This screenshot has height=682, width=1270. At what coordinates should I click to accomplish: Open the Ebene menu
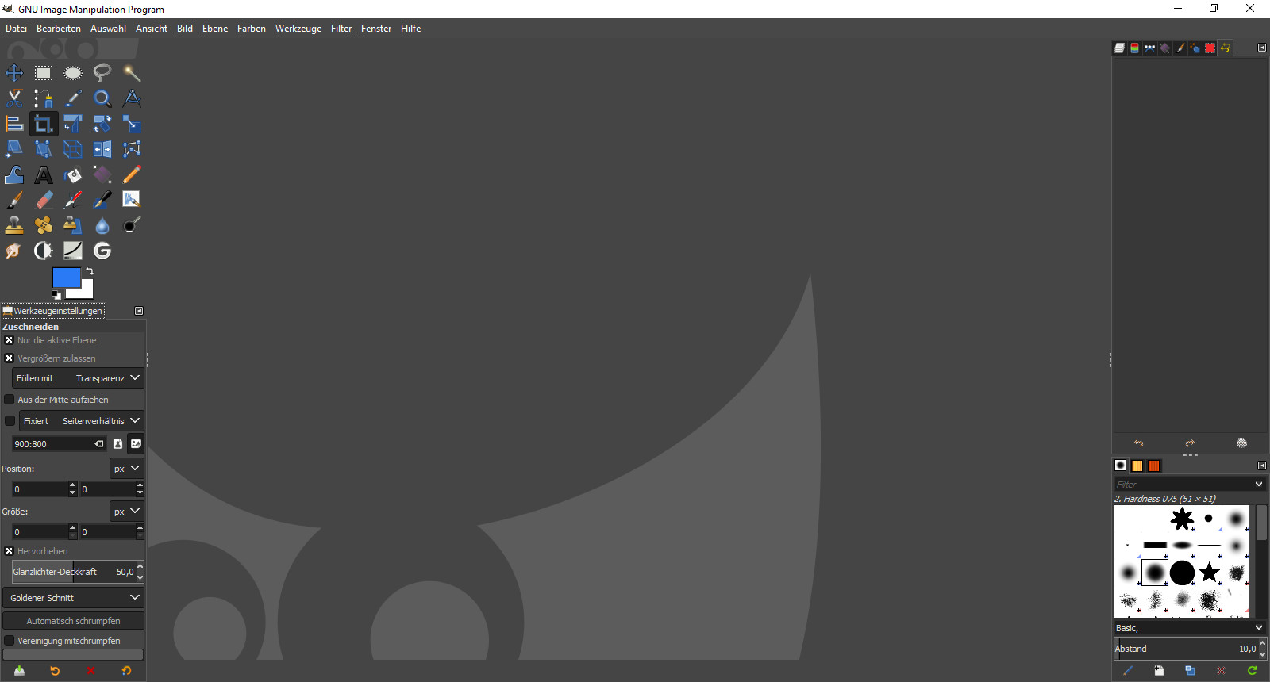point(215,29)
